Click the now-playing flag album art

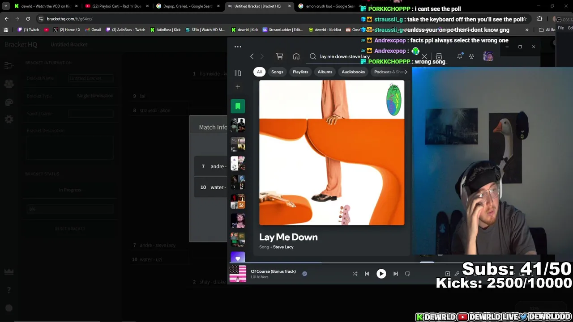tap(238, 274)
